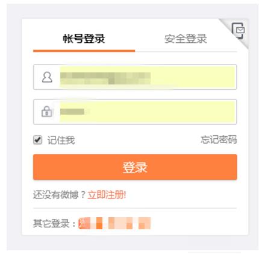Switch to the 安全登录 tab
Screen dimensions: 259x254
pyautogui.click(x=186, y=39)
